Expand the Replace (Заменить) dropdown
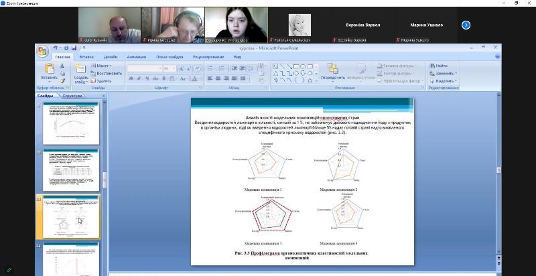Viewport: 536px width, 276px height. tap(457, 73)
